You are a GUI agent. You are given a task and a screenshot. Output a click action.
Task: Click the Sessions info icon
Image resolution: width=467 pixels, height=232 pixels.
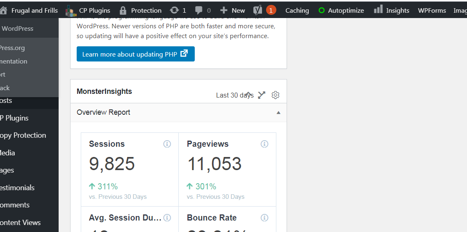coord(167,144)
